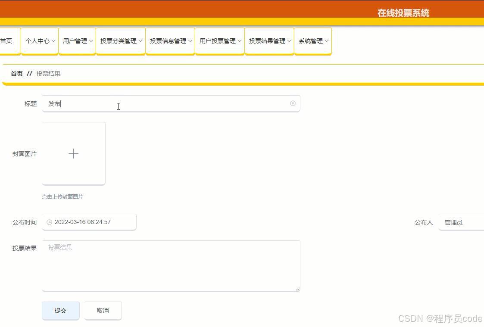
Task: Open the 个人中心 menu
Action: tap(40, 41)
